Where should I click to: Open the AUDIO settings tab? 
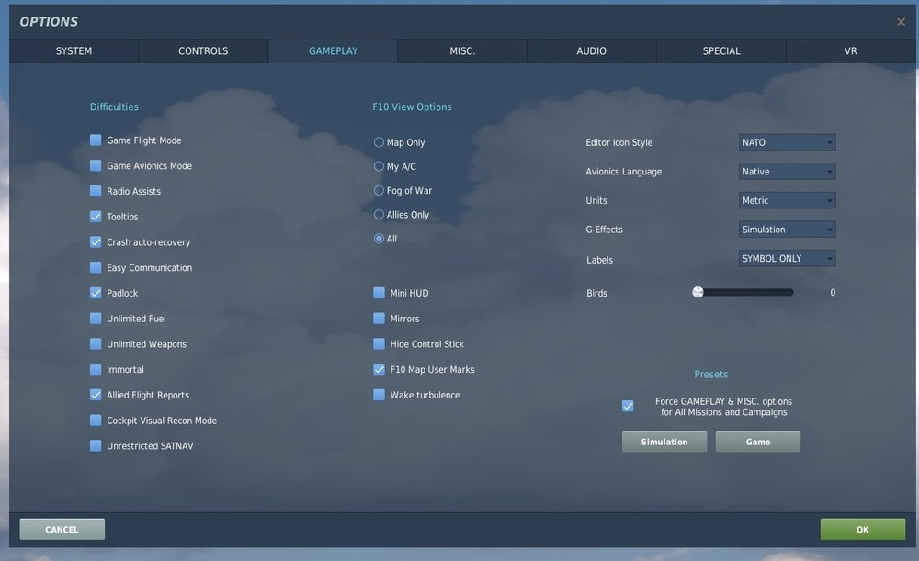pos(591,50)
